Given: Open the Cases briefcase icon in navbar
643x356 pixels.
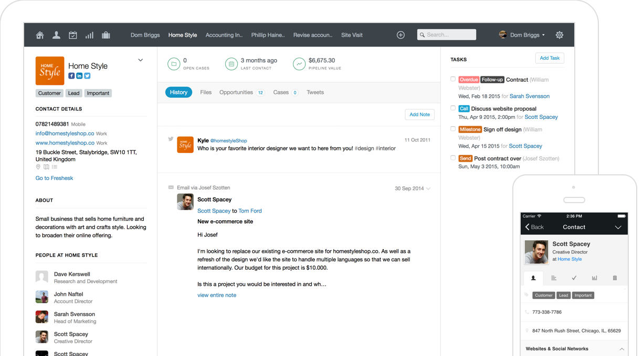Looking at the screenshot, I should (106, 35).
